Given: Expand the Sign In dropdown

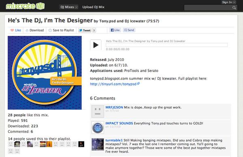Looking at the screenshot, I should coord(229,2).
